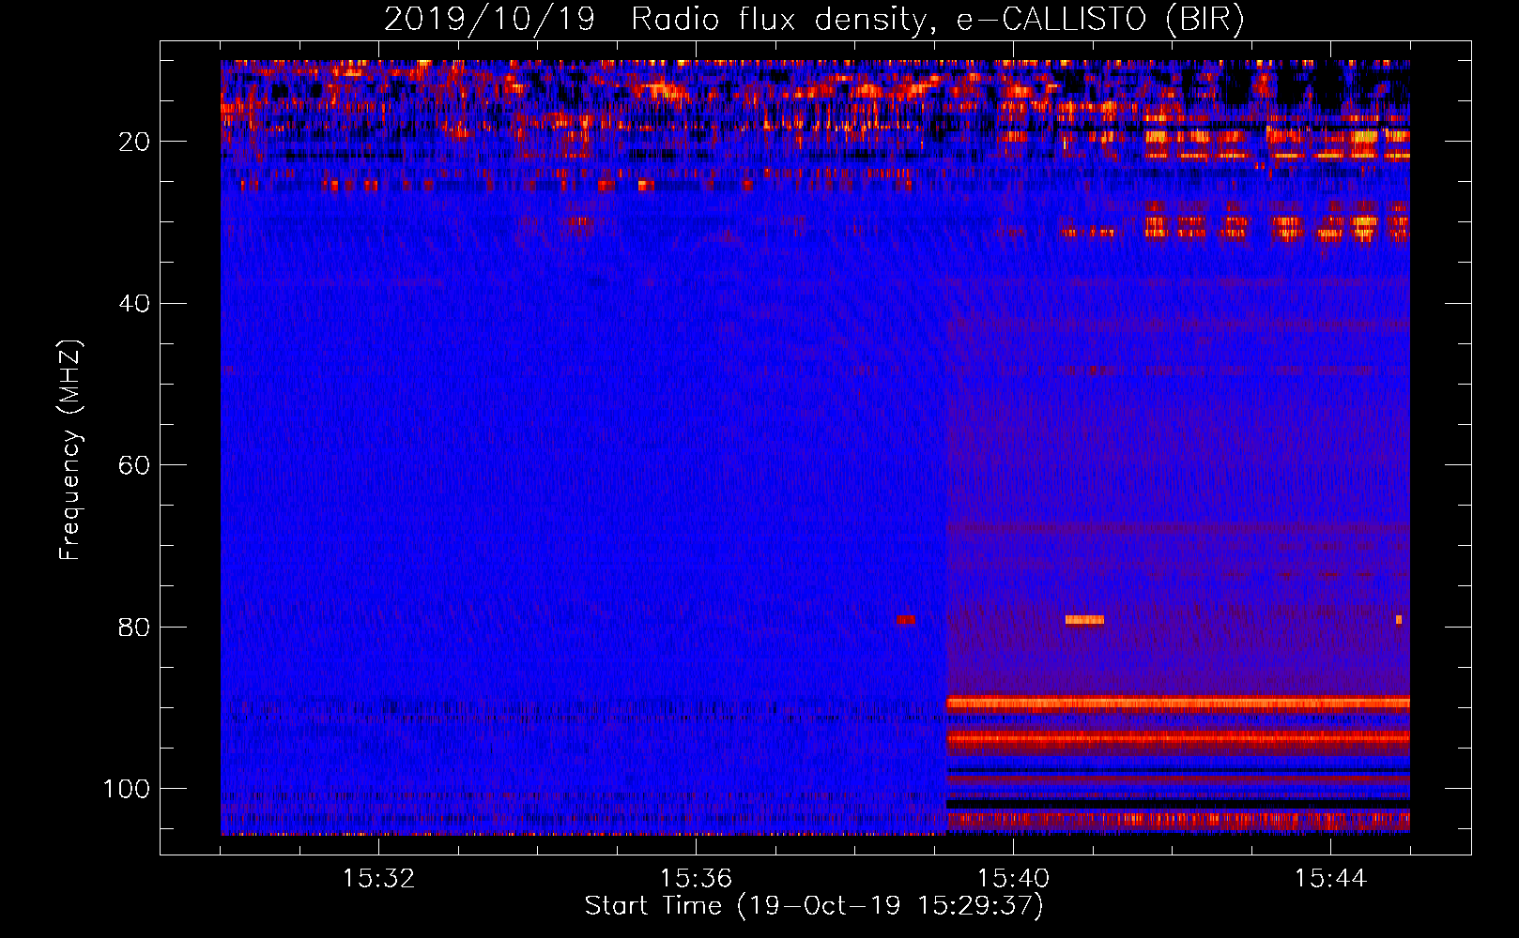Viewport: 1519px width, 938px height.
Task: Click the 'Frequency (MHZ)' axis label
Action: 70,449
